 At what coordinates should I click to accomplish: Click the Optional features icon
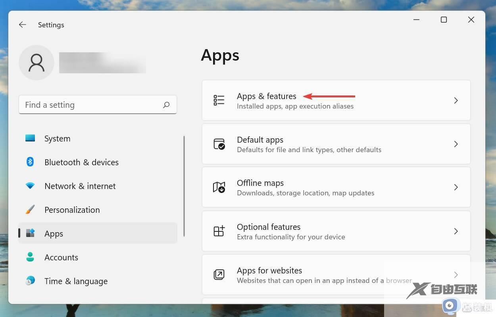tap(219, 231)
